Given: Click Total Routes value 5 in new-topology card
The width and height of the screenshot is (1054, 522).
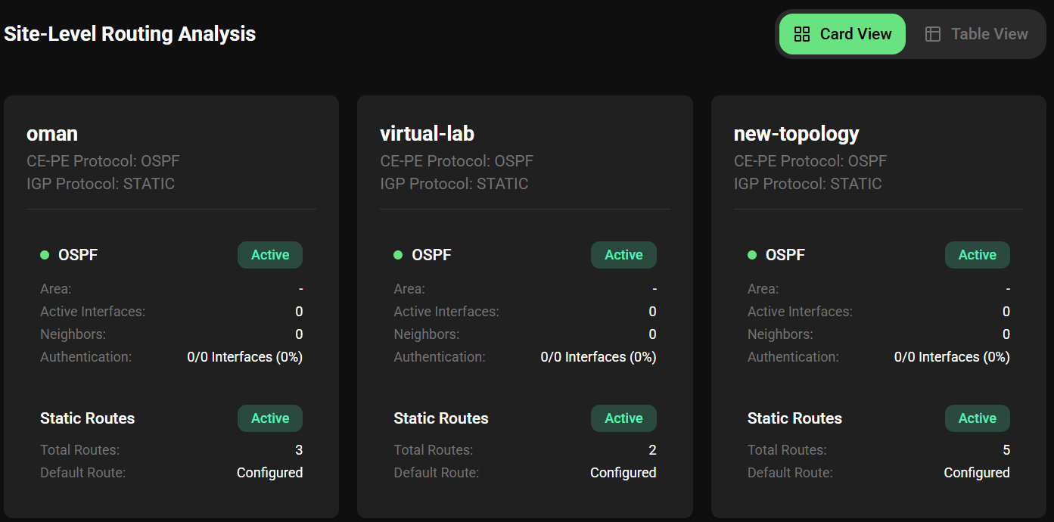Looking at the screenshot, I should pos(1006,450).
